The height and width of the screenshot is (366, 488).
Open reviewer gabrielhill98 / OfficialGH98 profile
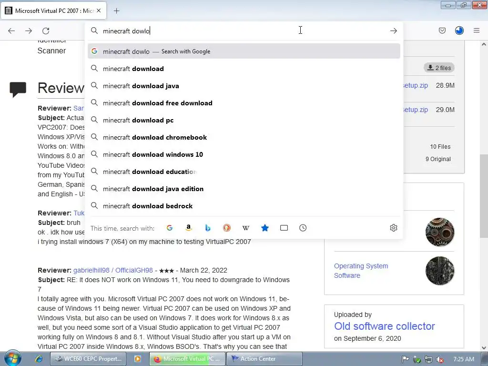113,270
